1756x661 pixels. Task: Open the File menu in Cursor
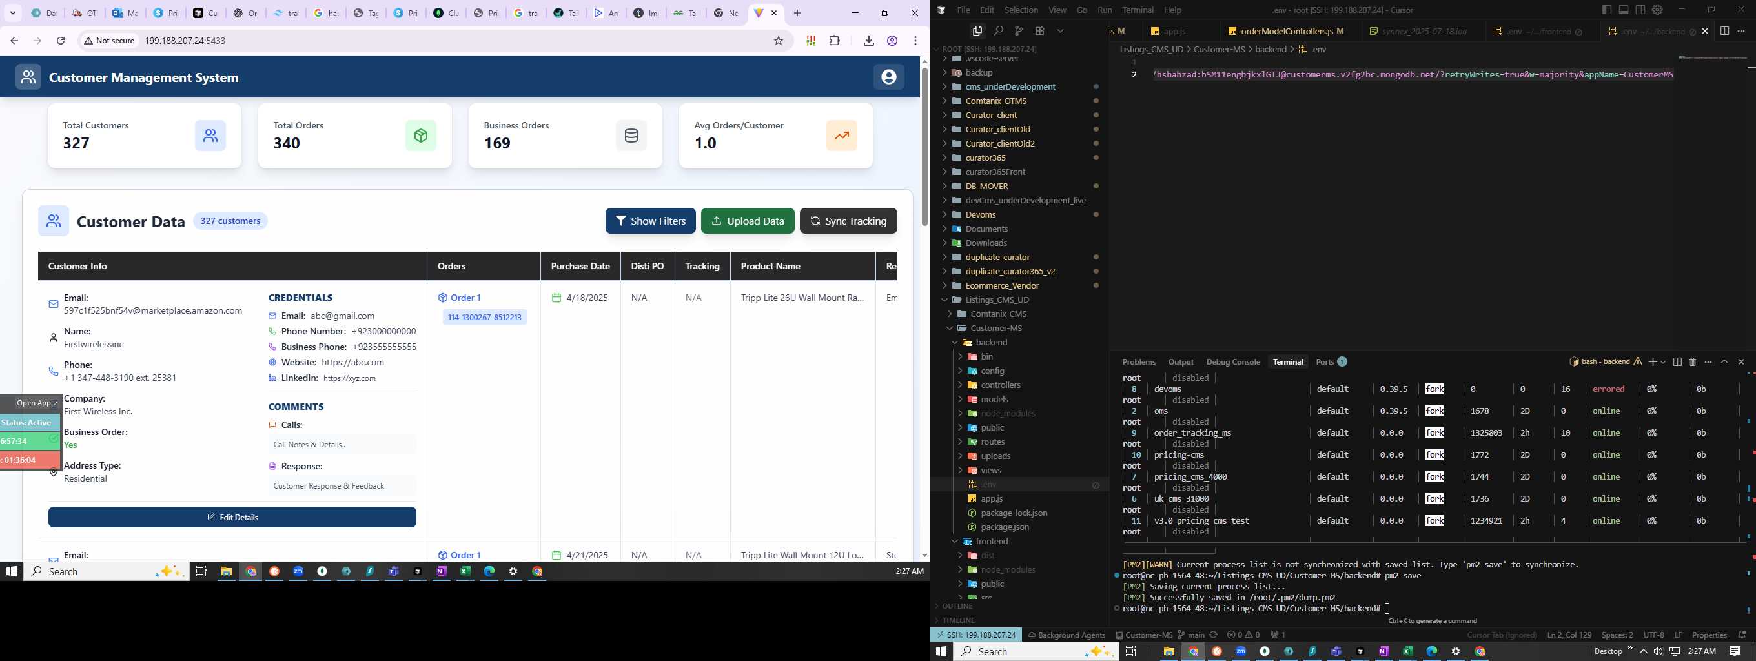pos(963,10)
